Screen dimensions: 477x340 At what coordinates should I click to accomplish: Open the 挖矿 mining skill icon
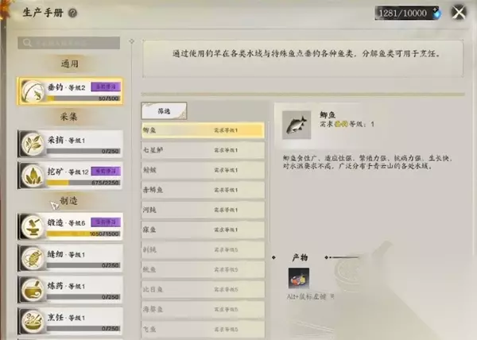point(33,176)
